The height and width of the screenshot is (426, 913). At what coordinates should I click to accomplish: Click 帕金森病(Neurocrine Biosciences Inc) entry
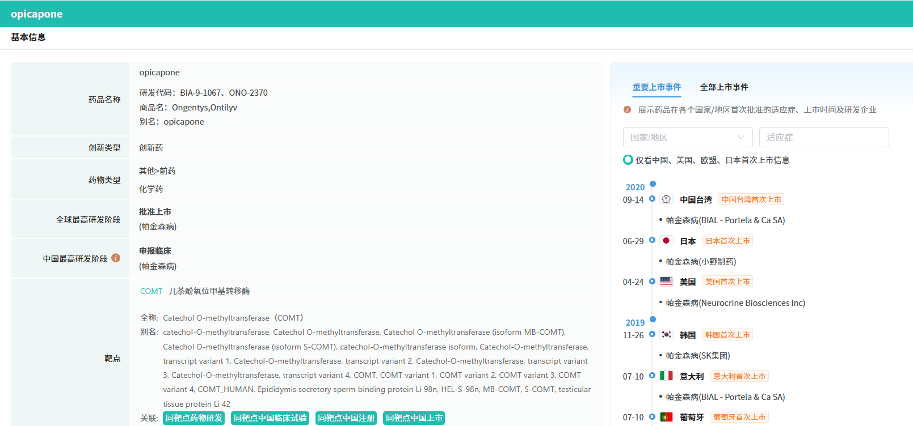pos(735,303)
